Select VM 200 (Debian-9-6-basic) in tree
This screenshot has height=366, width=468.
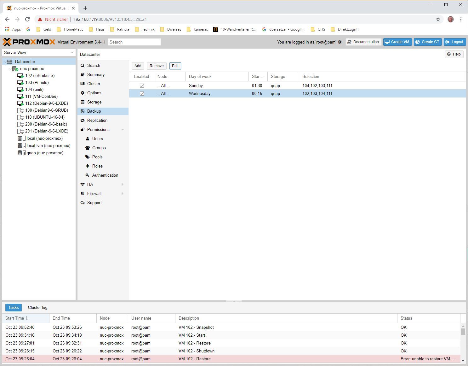pyautogui.click(x=46, y=124)
